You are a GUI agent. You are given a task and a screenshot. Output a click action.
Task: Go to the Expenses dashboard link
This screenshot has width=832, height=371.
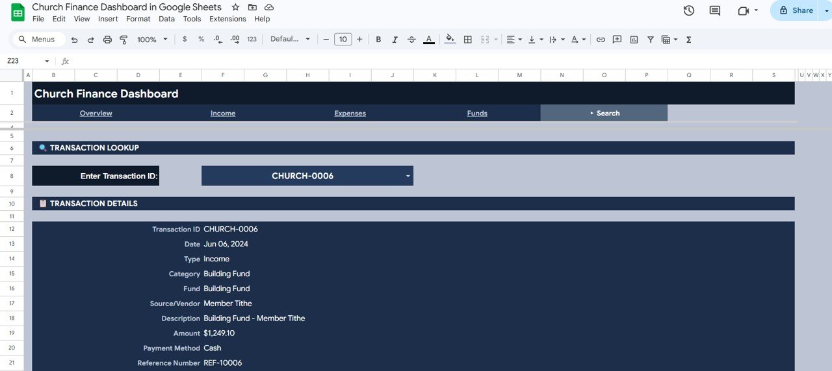(350, 113)
